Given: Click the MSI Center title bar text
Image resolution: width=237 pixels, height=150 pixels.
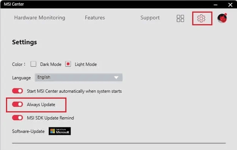Looking at the screenshot, I should tap(12, 4).
